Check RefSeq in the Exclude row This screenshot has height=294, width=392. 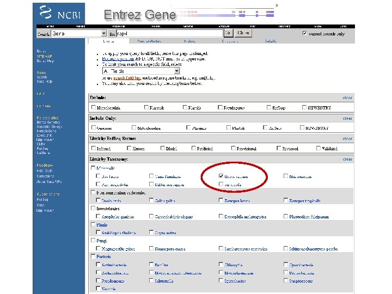(269, 107)
